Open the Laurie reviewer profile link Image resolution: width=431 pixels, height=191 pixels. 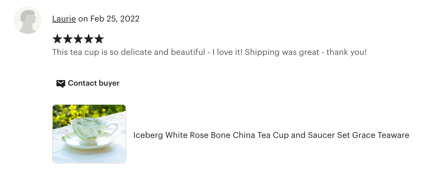pos(64,19)
